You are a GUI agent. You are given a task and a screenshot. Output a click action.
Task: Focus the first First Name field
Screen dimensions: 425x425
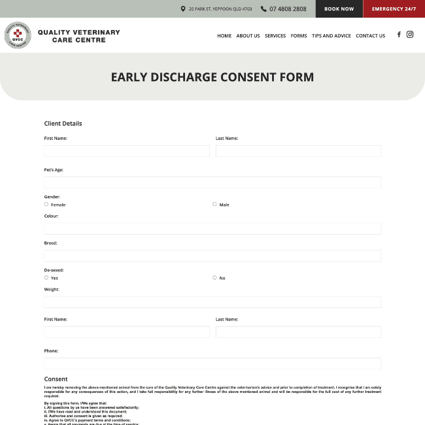127,151
